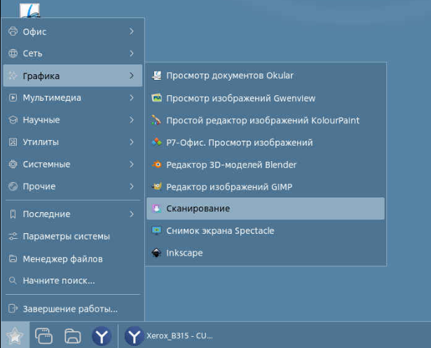The image size is (431, 348).
Task: Expand the Утилиты submenu arrow
Action: click(x=132, y=142)
